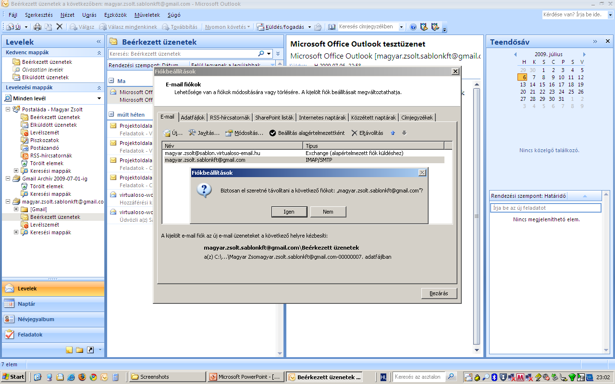The width and height of the screenshot is (615, 384).
Task: Go to previous month in calendar
Action: click(515, 54)
